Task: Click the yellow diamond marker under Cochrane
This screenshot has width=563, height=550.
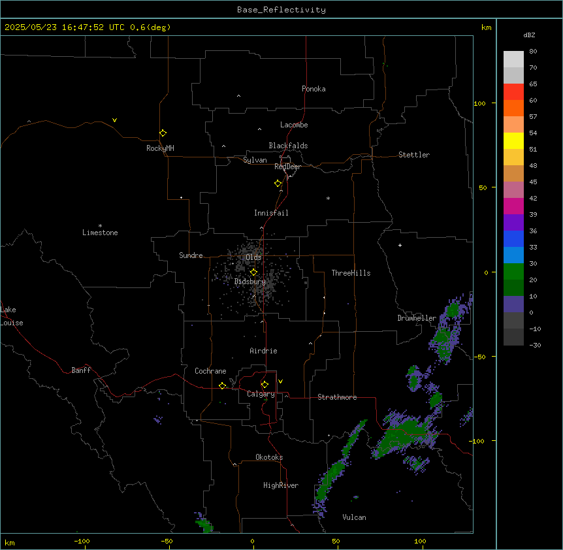Action: [x=222, y=385]
